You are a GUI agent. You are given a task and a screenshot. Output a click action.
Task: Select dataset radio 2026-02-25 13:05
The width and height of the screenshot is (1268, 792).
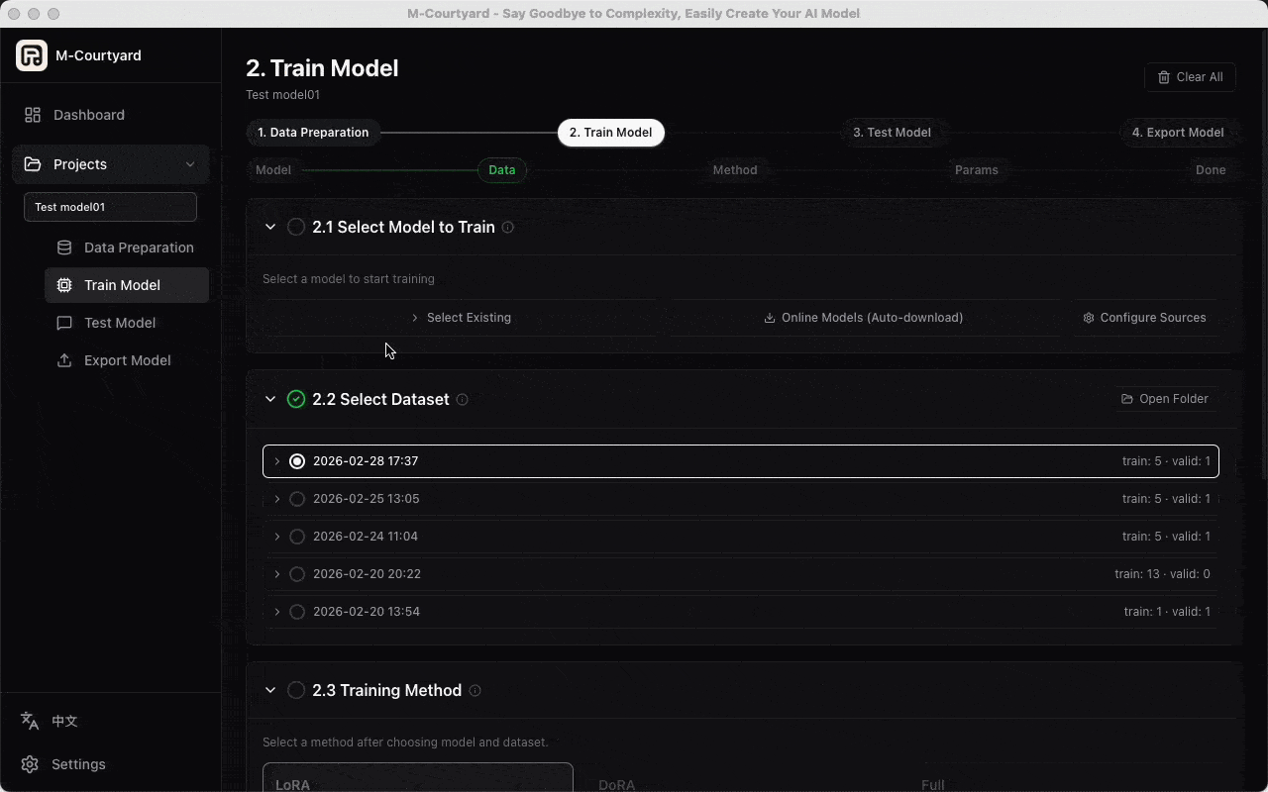(297, 499)
